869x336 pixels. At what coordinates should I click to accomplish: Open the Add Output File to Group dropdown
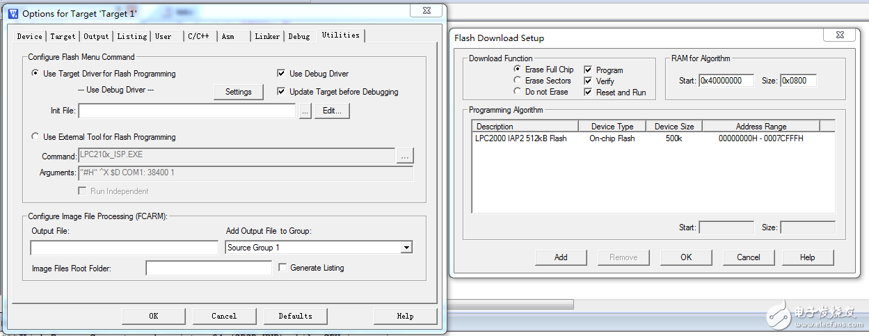click(406, 248)
